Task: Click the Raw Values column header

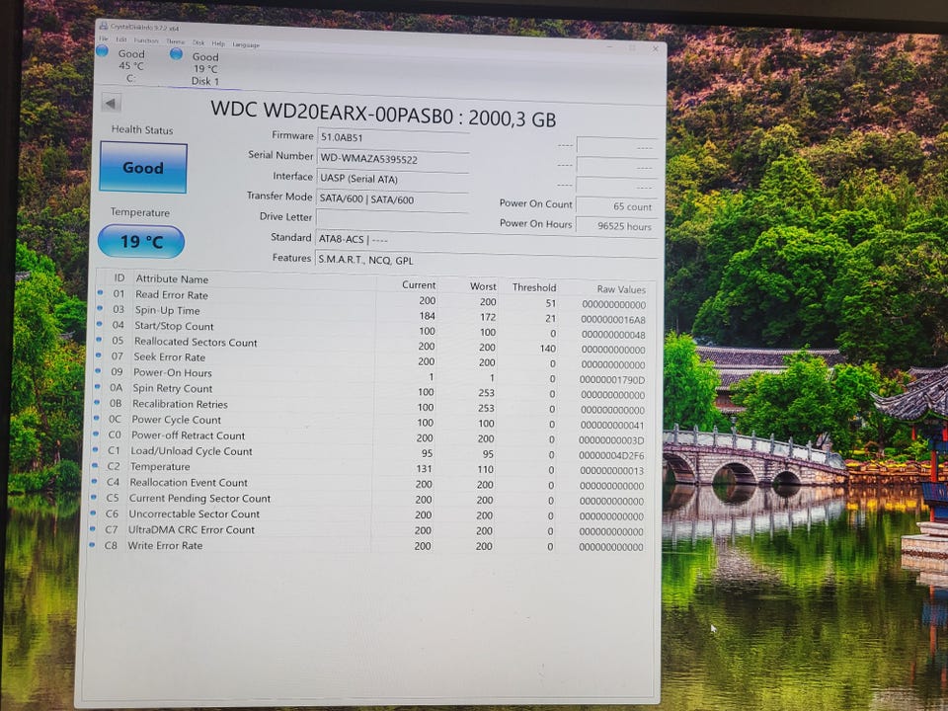Action: 621,289
